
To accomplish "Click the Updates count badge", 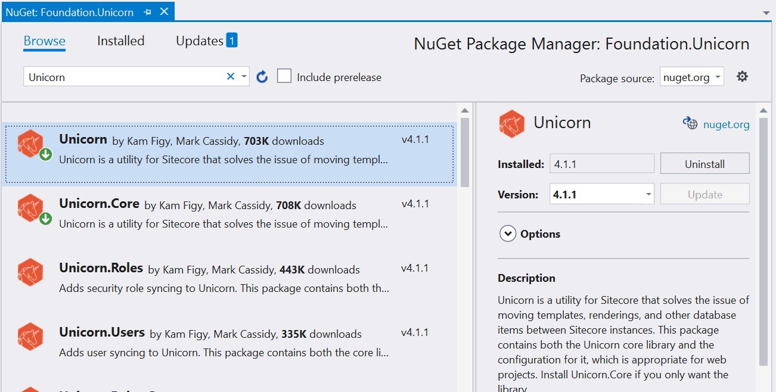I will tap(232, 41).
